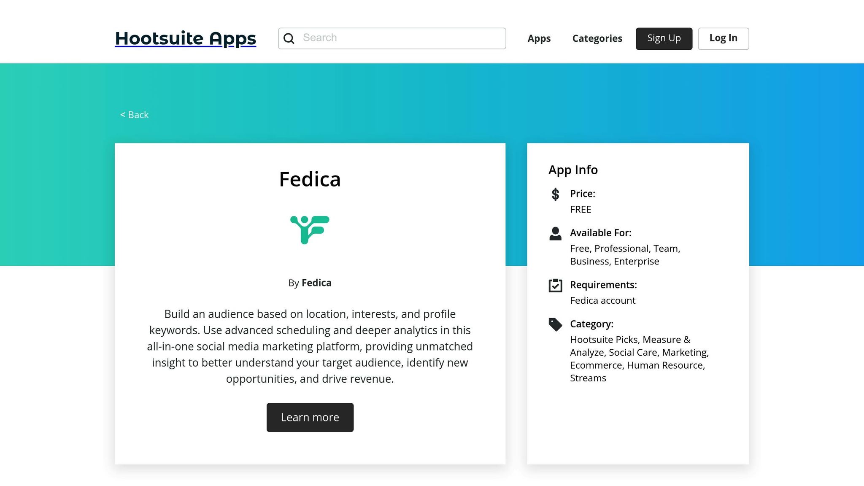The height and width of the screenshot is (486, 864).
Task: Click the Learn more button
Action: pyautogui.click(x=310, y=417)
